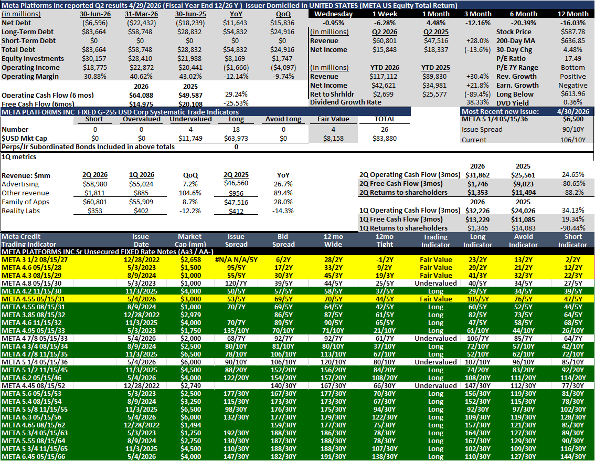Click the Most Recent new issue header
Image resolution: width=595 pixels, height=461 pixels.
(x=500, y=112)
